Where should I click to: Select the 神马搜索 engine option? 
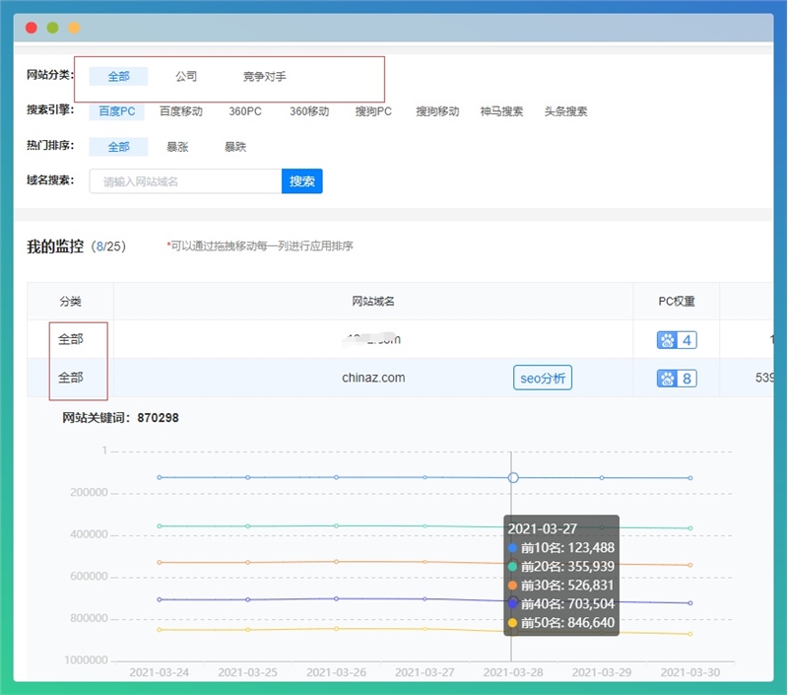501,111
